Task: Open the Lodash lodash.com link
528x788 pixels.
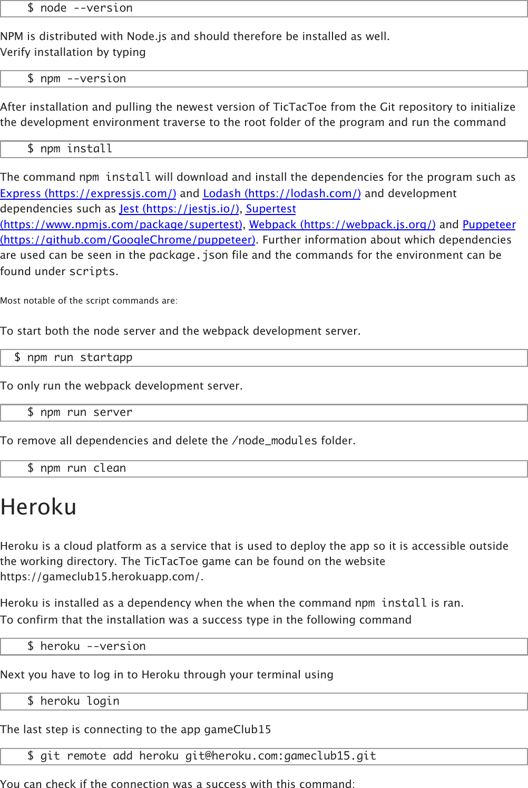Action: (282, 193)
